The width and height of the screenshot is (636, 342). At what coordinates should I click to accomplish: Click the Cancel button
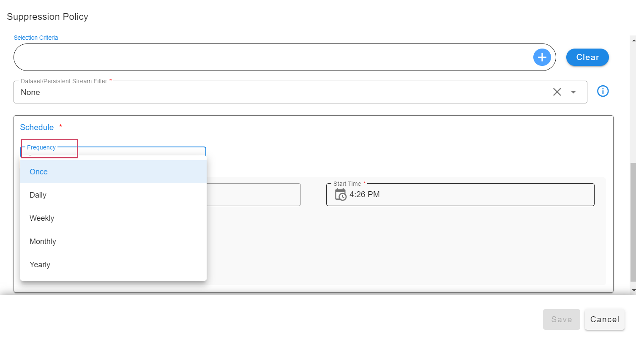click(x=604, y=320)
